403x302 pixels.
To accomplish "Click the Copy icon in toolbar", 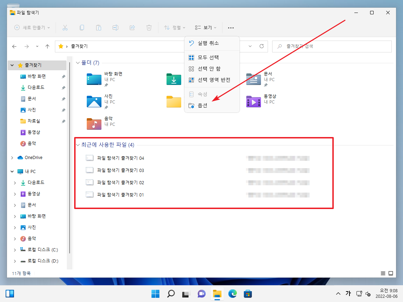I will (82, 28).
